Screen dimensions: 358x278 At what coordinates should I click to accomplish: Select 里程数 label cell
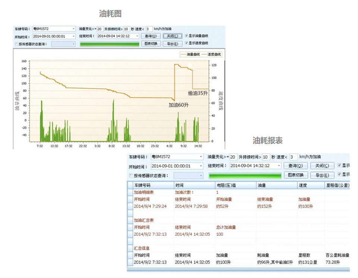304,255
